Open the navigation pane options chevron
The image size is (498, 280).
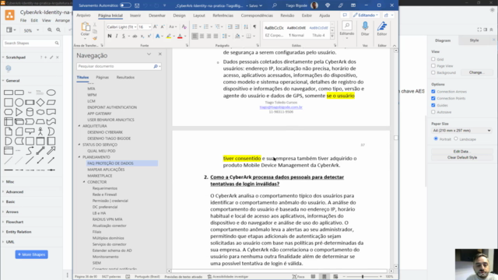[x=149, y=54]
